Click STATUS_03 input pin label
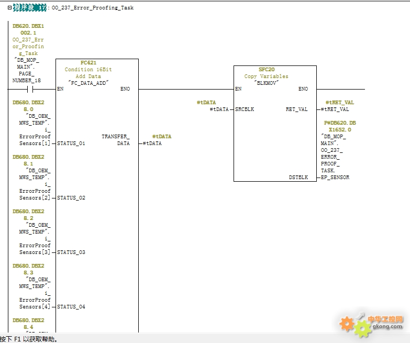The height and width of the screenshot is (343, 410). 71,252
